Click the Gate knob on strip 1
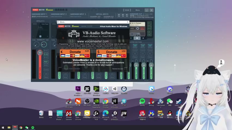This screenshot has width=232, height=130. click(x=44, y=44)
